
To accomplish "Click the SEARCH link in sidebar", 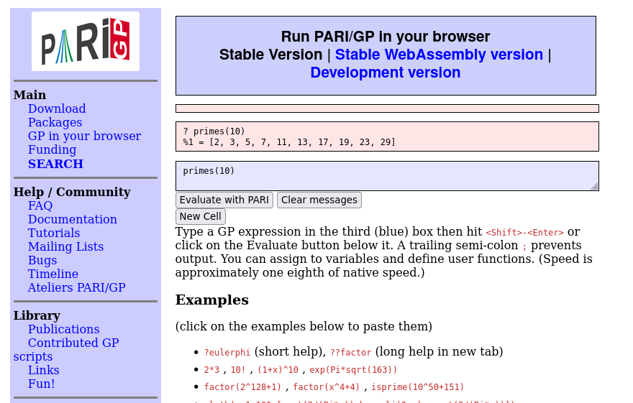I will click(x=55, y=164).
